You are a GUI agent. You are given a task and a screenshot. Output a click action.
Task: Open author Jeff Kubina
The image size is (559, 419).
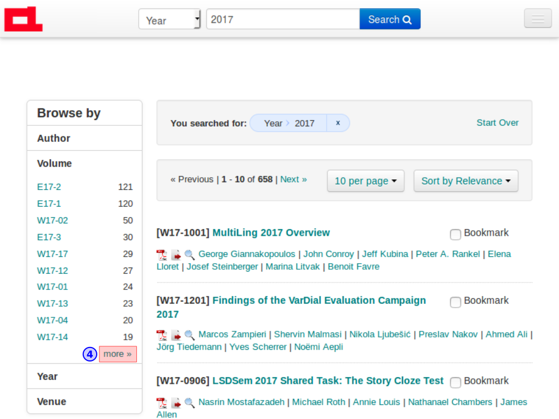[x=385, y=254]
